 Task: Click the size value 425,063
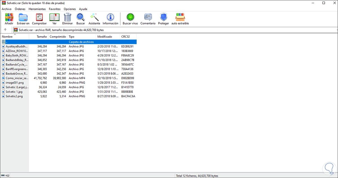tap(42, 92)
